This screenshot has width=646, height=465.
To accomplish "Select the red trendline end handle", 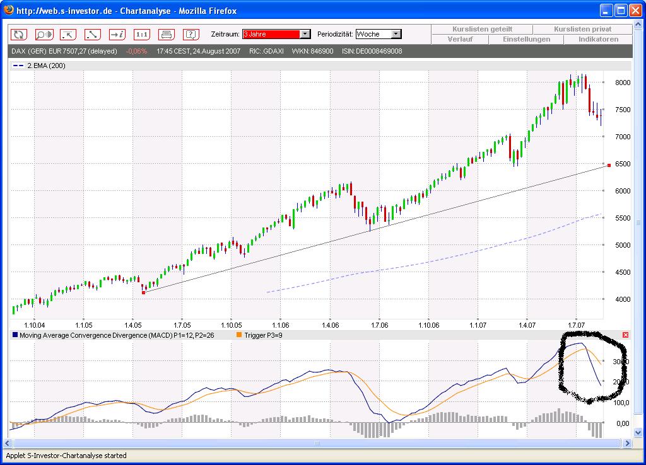I will coord(609,166).
